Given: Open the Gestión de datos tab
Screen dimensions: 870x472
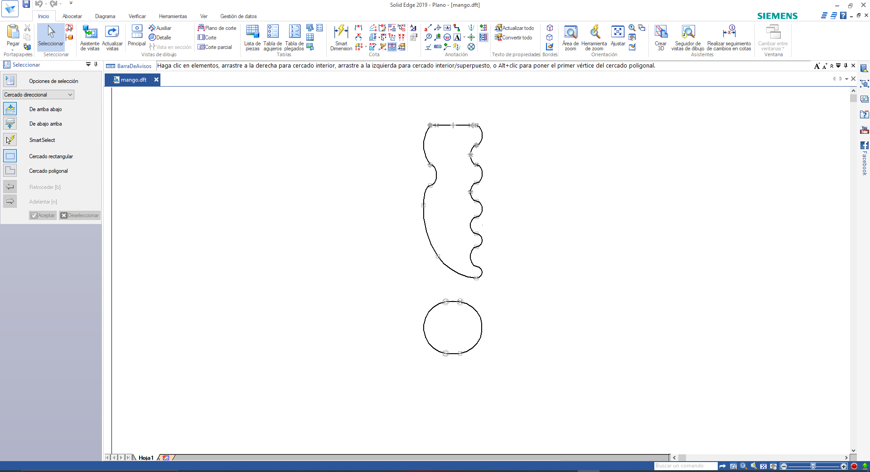Looking at the screenshot, I should pyautogui.click(x=239, y=16).
